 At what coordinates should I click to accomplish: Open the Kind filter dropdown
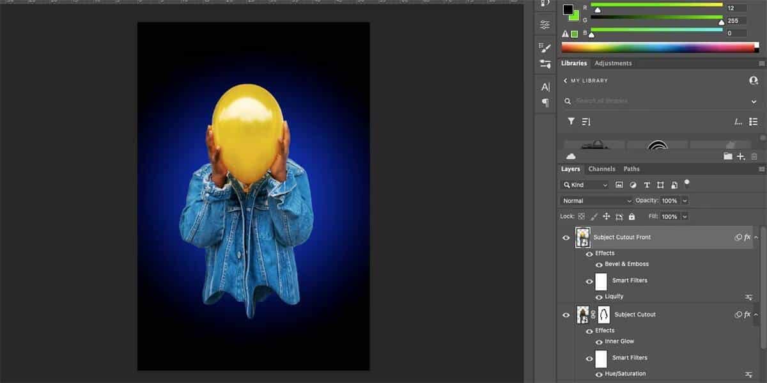(x=585, y=185)
